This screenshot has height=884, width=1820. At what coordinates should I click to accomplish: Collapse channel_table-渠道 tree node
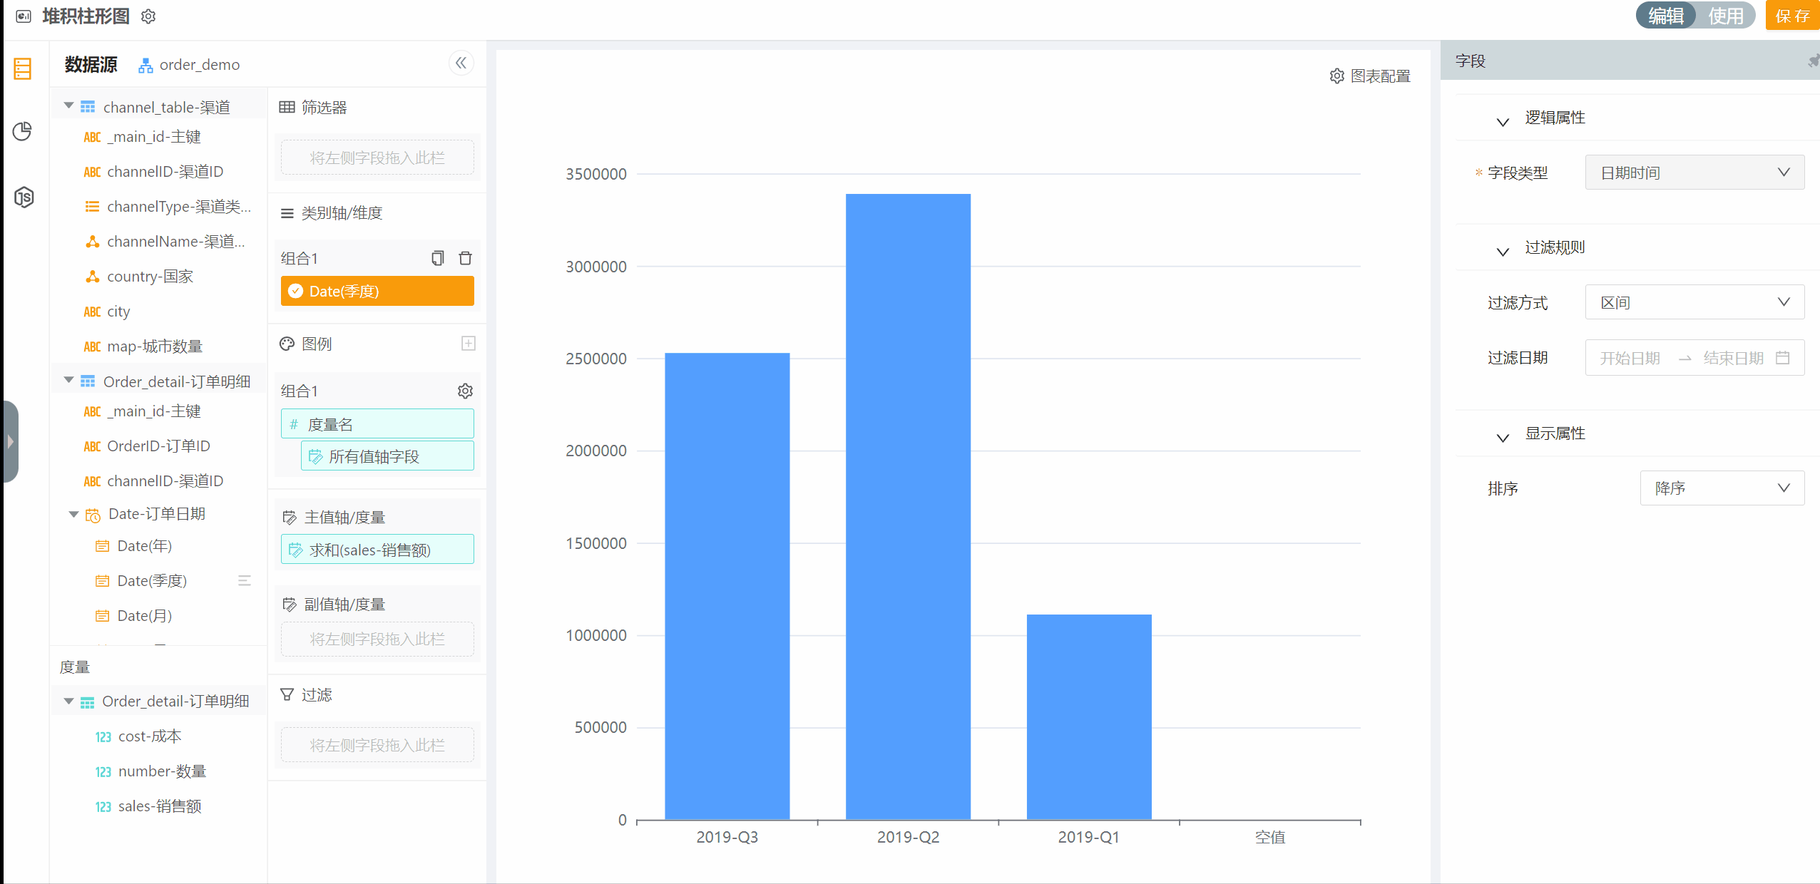tap(69, 106)
